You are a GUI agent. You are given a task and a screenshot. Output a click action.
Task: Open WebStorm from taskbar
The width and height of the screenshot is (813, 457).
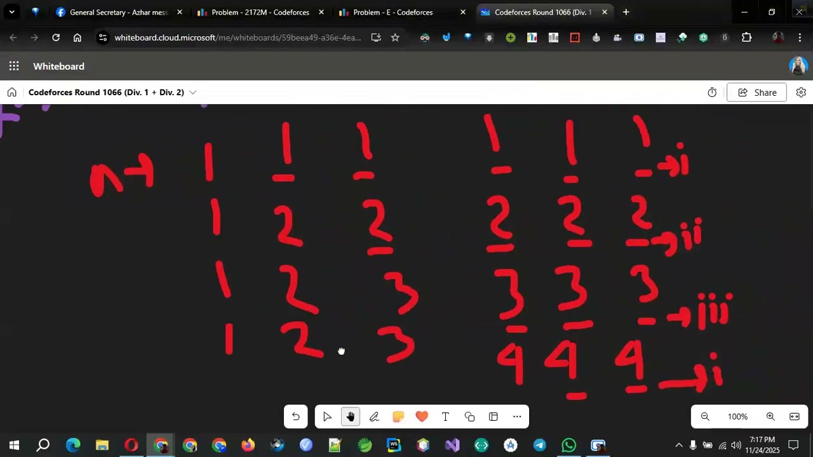[x=394, y=445]
